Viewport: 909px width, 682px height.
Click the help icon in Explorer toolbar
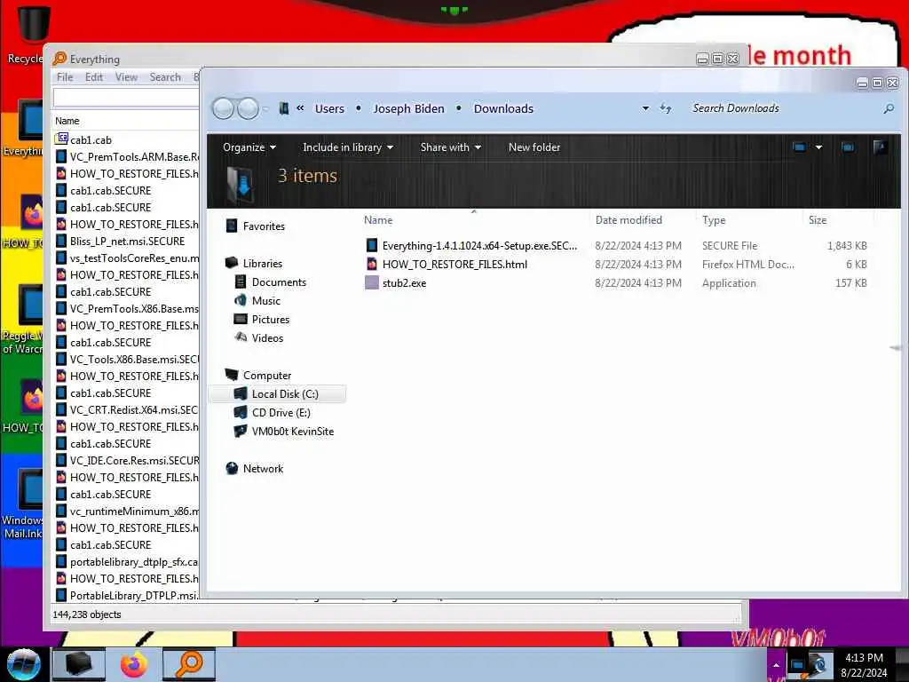click(880, 147)
